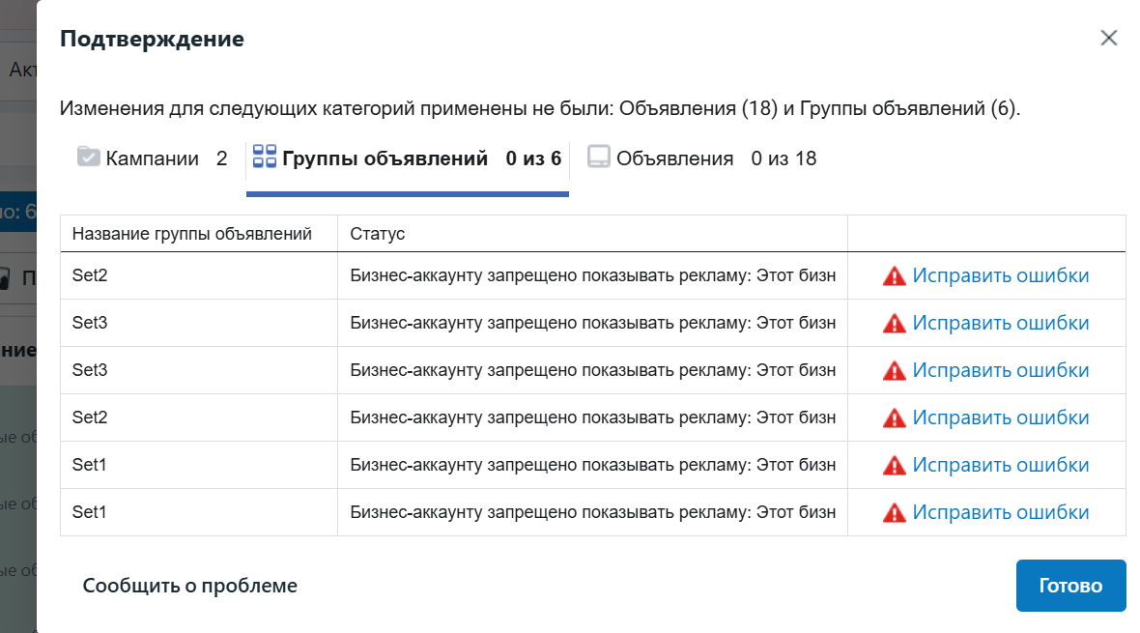The image size is (1140, 633).
Task: Click the 0 из 18 counter on Объявления tab
Action: click(784, 158)
